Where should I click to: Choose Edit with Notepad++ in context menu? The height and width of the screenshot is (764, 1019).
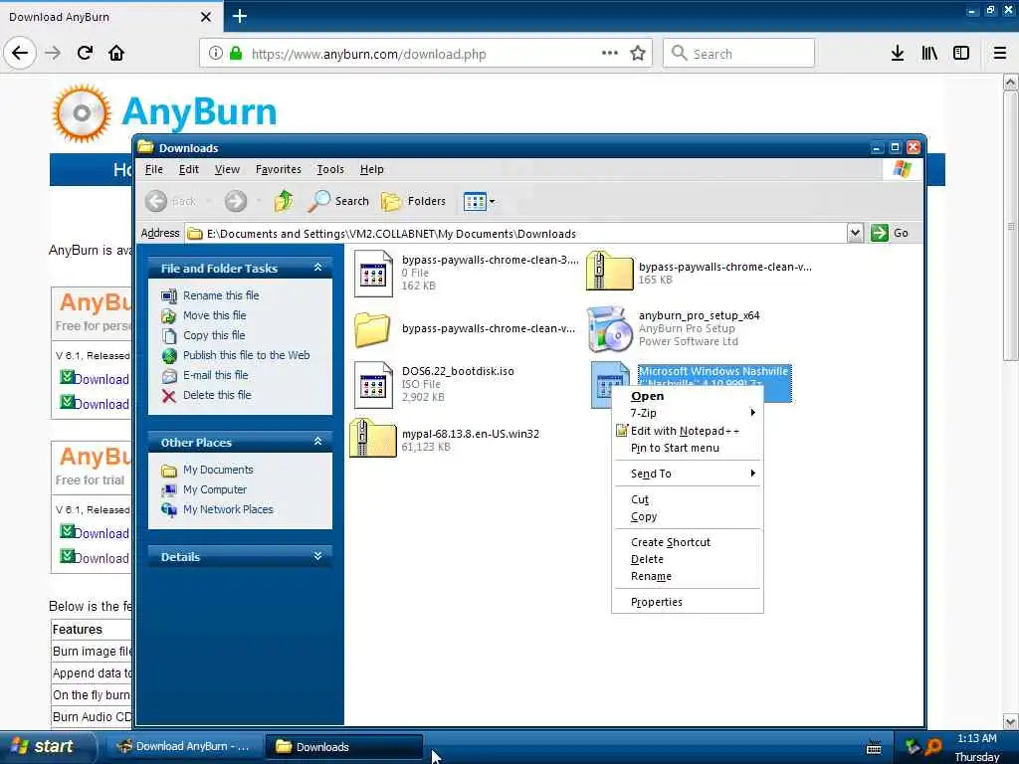click(688, 431)
